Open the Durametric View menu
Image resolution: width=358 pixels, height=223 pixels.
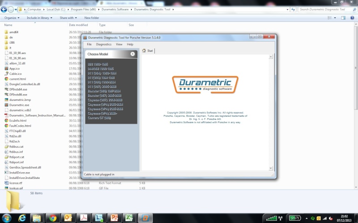[x=119, y=44]
